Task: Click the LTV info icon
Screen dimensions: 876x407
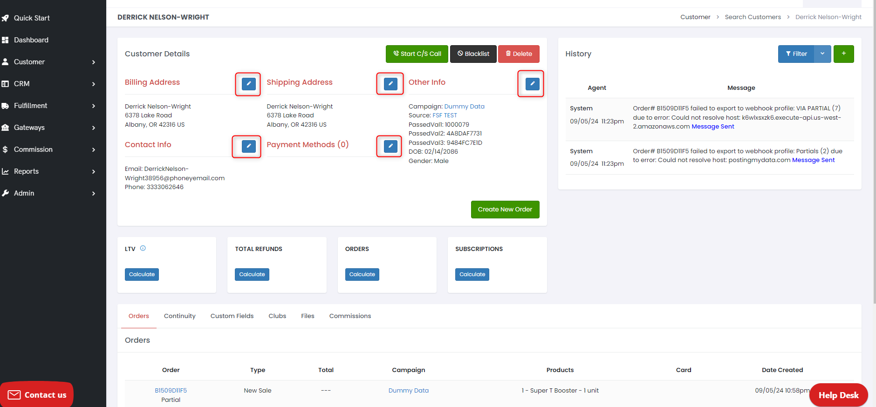Action: pyautogui.click(x=143, y=248)
